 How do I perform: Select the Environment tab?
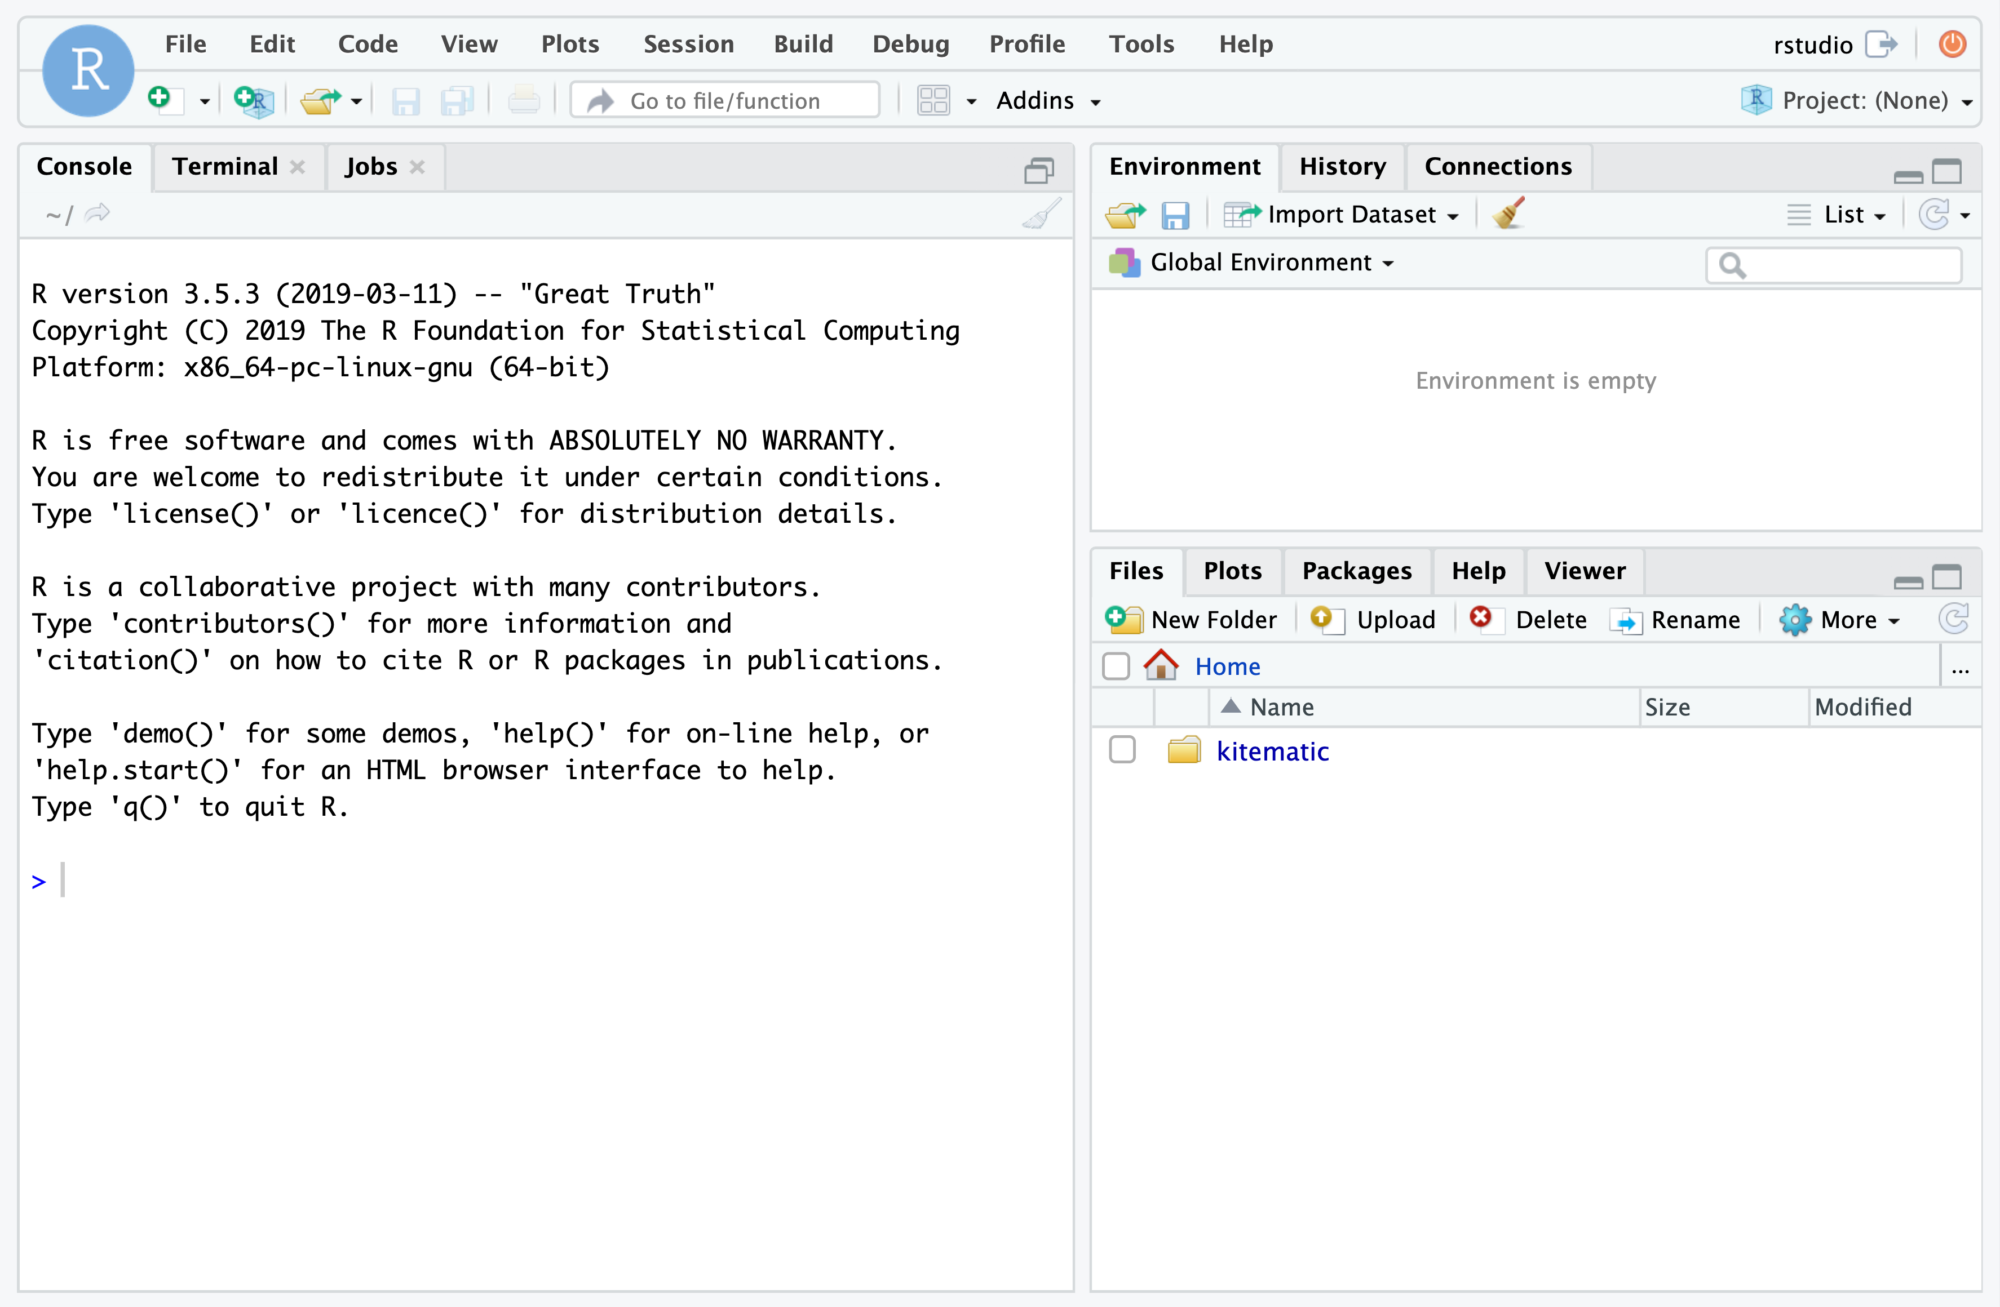tap(1184, 166)
